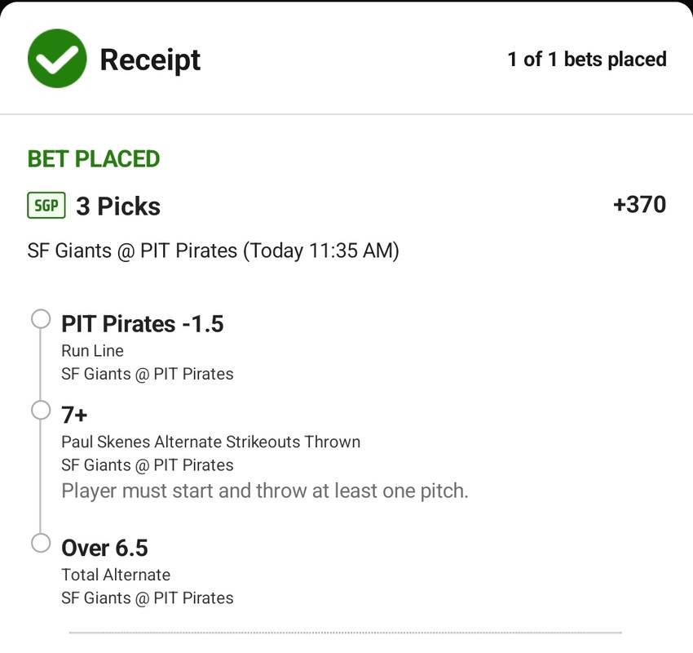Click matchup text under Run Line
693x653 pixels.
click(x=148, y=375)
